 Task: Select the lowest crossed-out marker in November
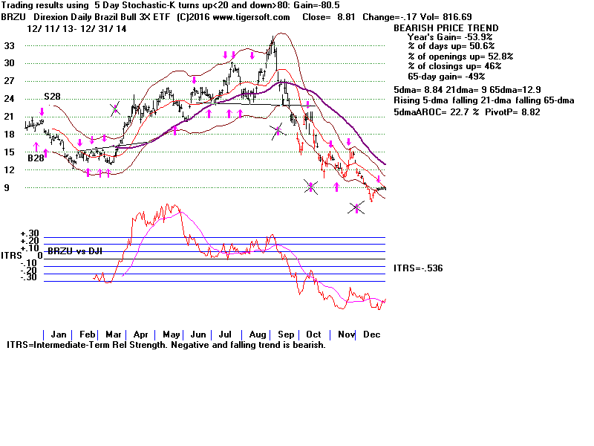[356, 209]
